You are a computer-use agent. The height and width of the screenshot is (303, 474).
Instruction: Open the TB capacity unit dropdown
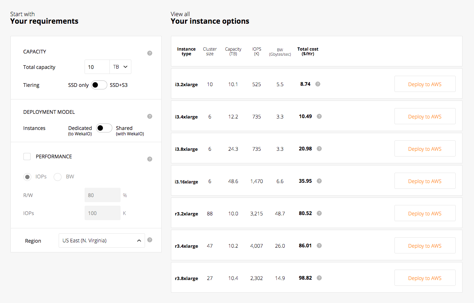pyautogui.click(x=121, y=67)
